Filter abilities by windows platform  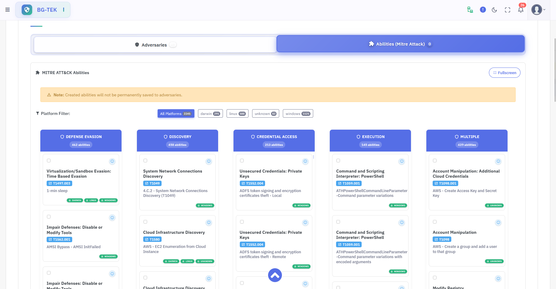[x=298, y=114]
